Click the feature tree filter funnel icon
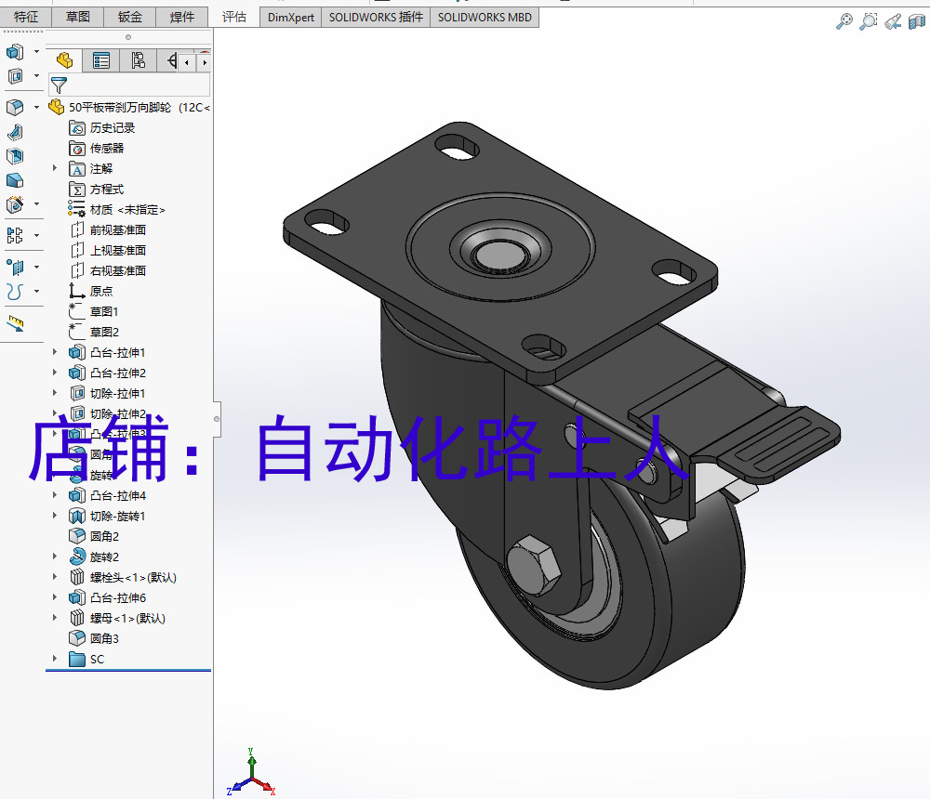 tap(59, 85)
